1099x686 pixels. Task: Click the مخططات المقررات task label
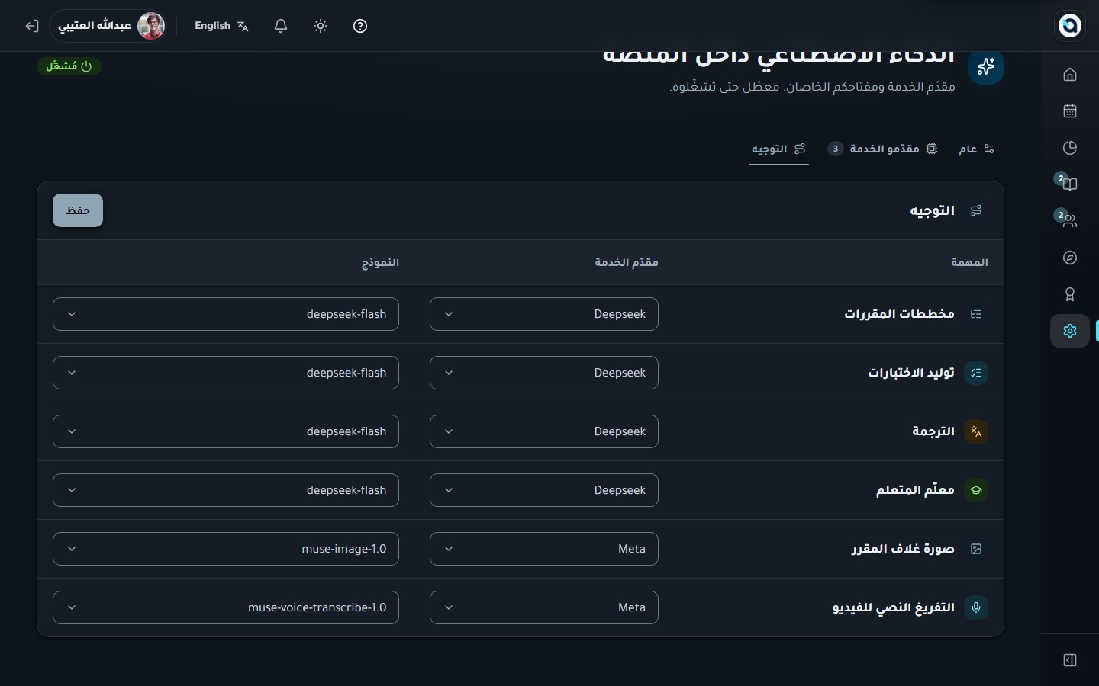899,314
